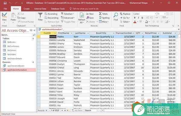Click Remove Sort

coord(52,22)
